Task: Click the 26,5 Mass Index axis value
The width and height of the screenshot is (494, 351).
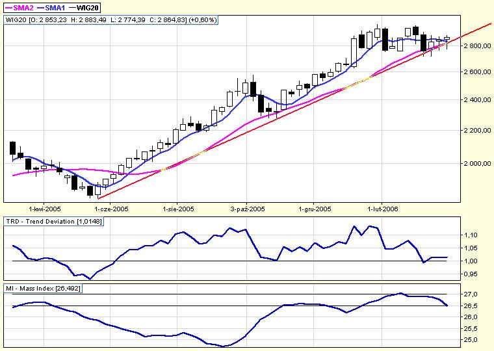Action: (x=471, y=306)
